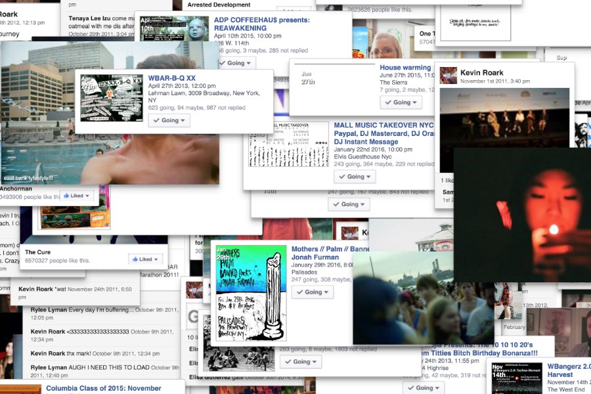Click Rylee Lyman's name on 'AUGH I NEED' comment
Image resolution: width=591 pixels, height=394 pixels.
coord(49,367)
